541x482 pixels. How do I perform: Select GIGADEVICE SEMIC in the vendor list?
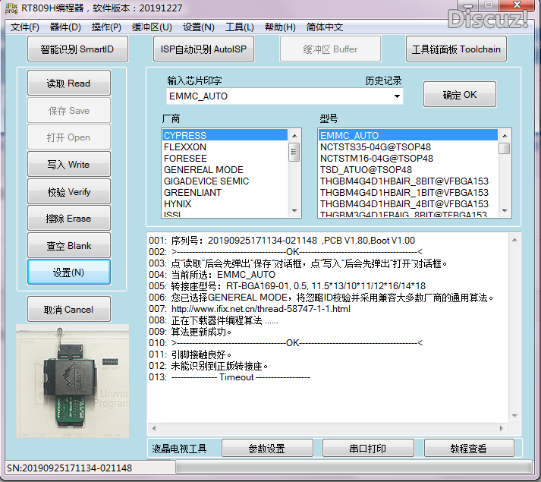point(225,181)
